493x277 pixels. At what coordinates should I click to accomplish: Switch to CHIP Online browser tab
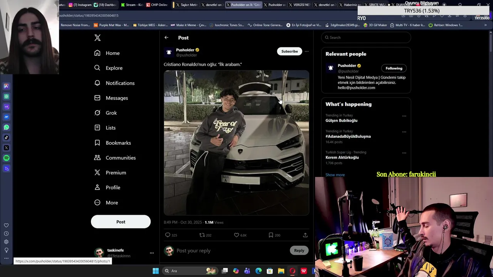pos(157,5)
